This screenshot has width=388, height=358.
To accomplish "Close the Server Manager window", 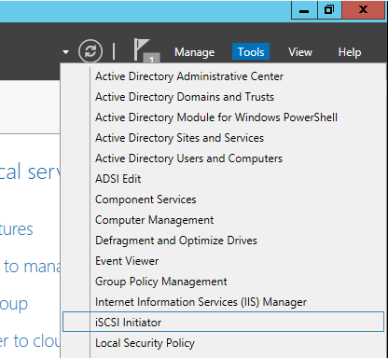I will tap(363, 10).
